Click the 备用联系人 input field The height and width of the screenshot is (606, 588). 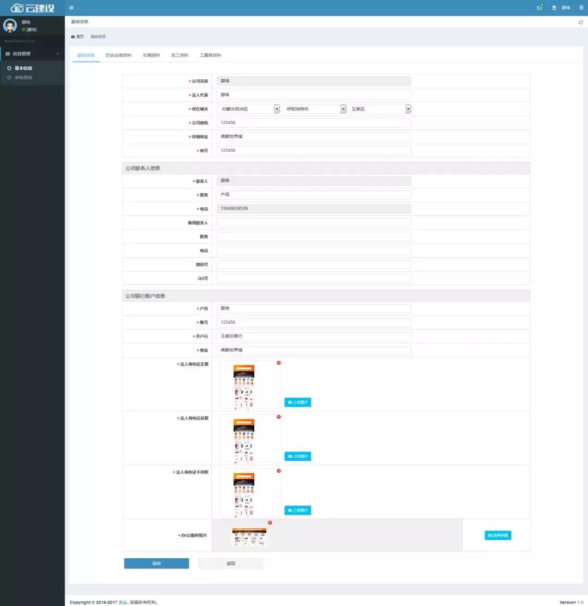click(314, 223)
